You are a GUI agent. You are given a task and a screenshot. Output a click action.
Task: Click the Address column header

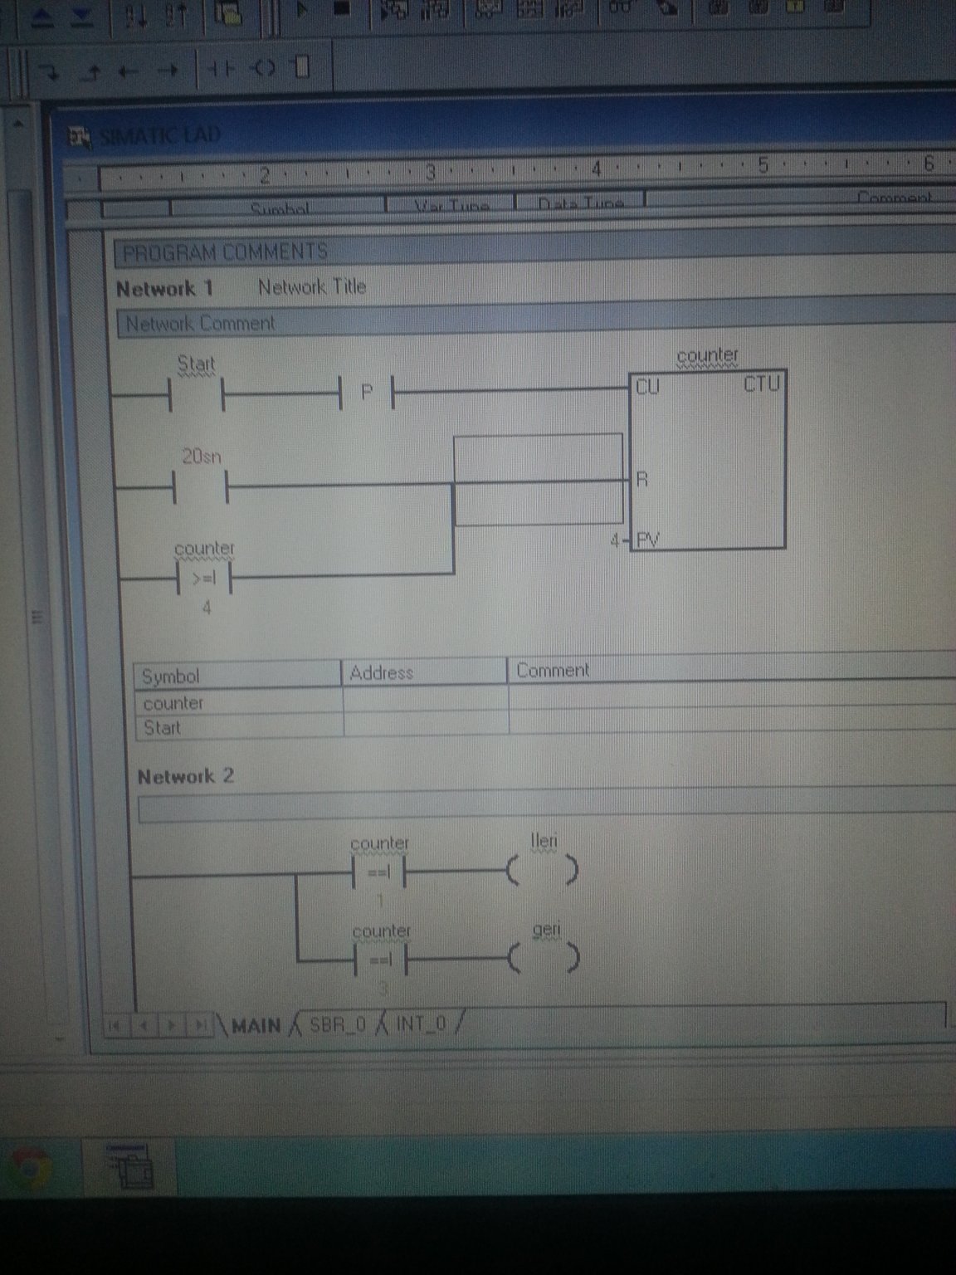(x=425, y=672)
